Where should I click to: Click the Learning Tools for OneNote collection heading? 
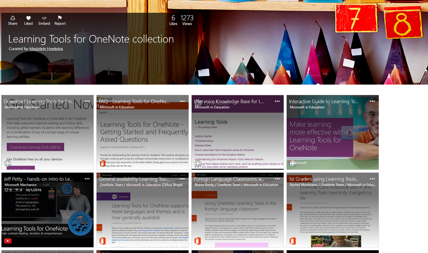coord(91,39)
